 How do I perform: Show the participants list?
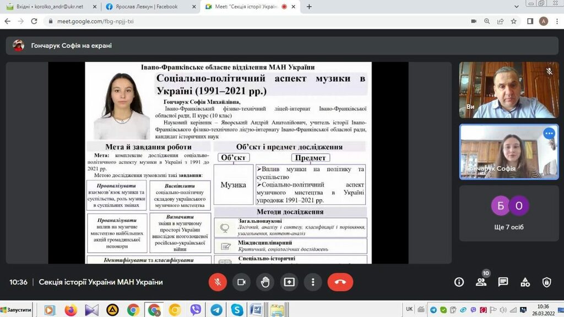481,282
